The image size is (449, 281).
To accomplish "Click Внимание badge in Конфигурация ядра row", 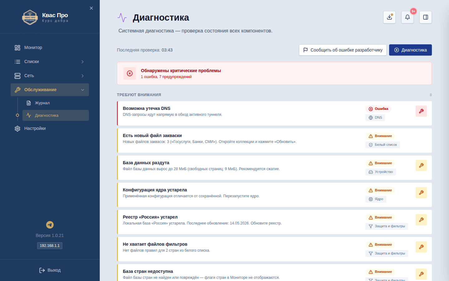I will coord(380,190).
